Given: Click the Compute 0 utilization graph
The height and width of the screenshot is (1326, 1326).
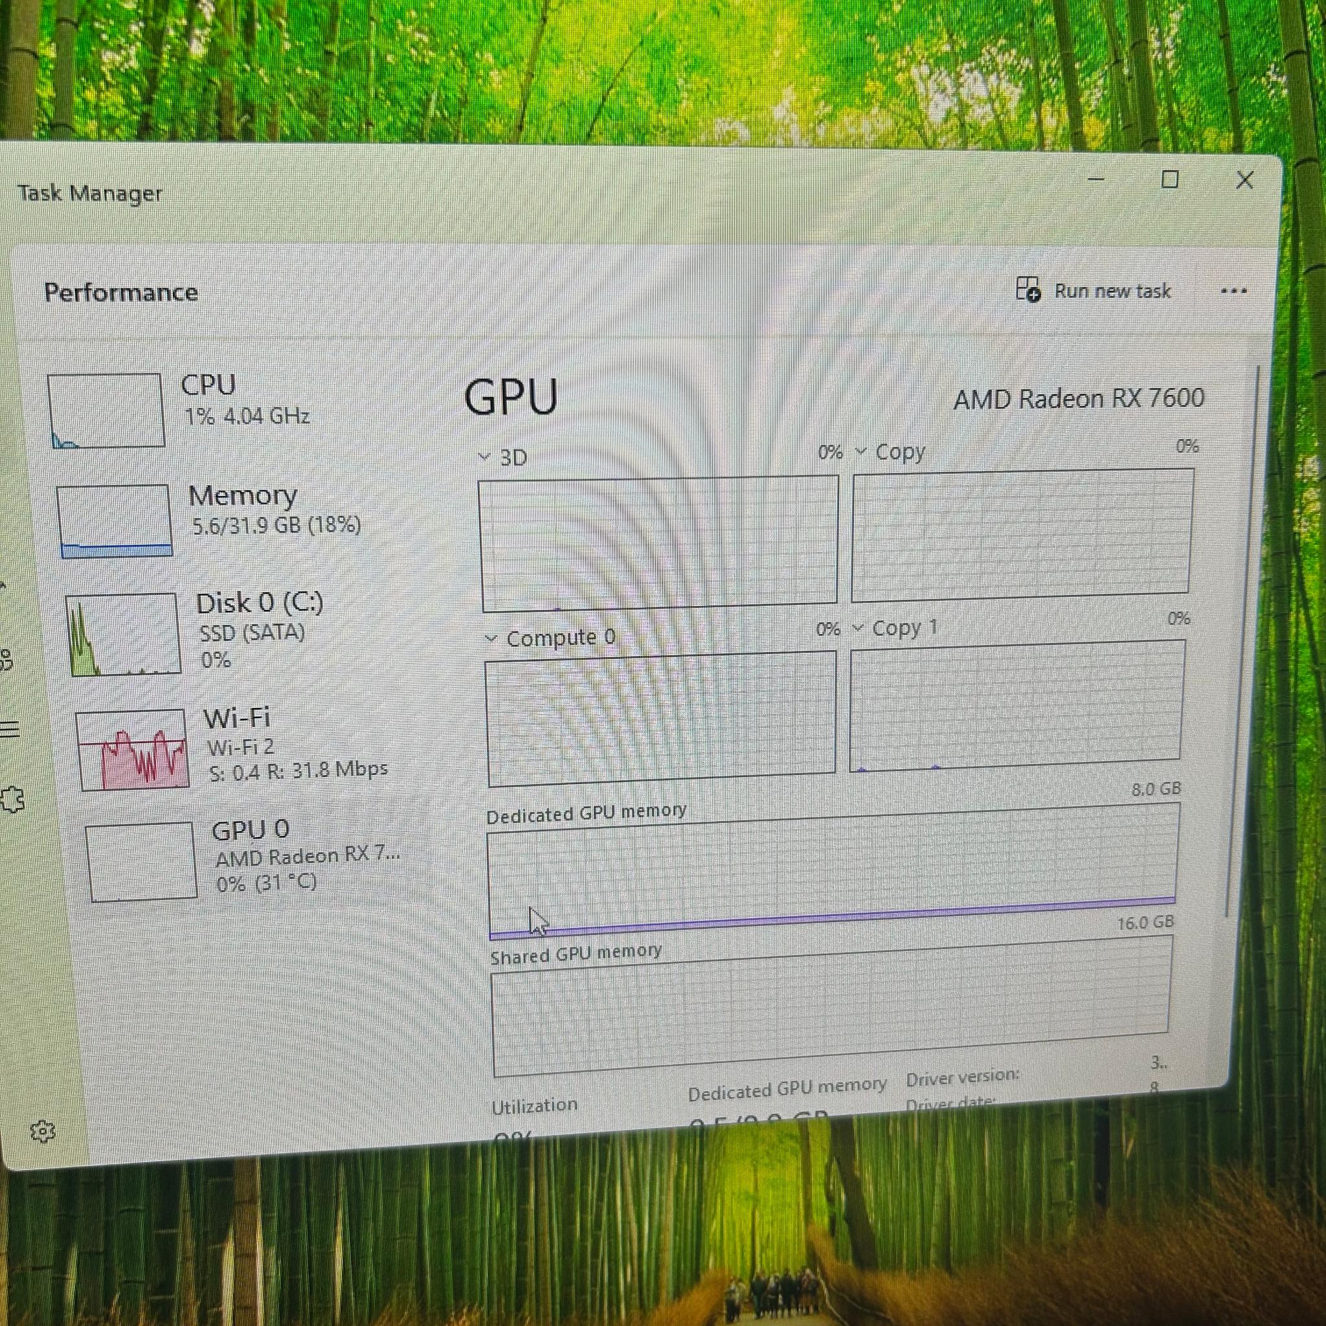Looking at the screenshot, I should click(x=662, y=718).
